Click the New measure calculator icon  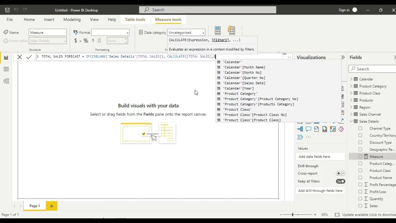point(218,30)
